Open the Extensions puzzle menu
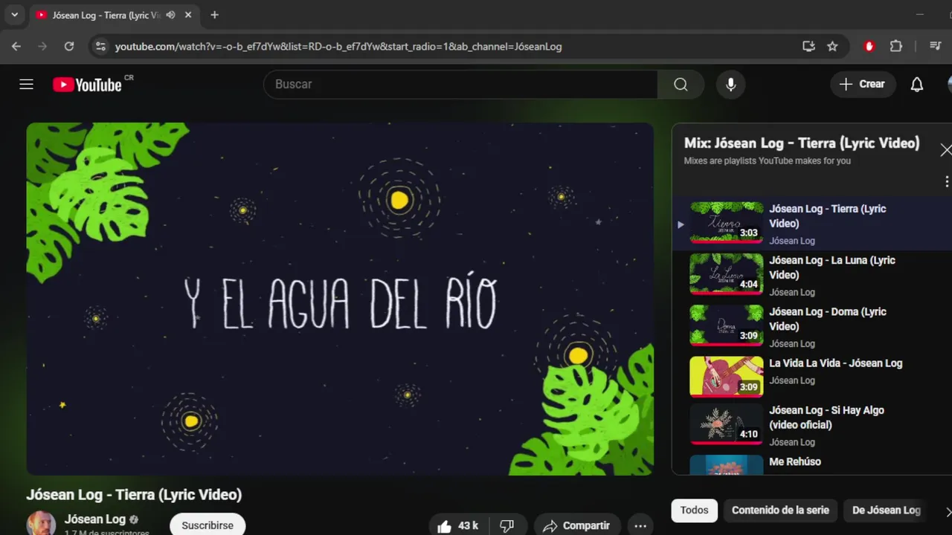This screenshot has width=952, height=535. (896, 46)
